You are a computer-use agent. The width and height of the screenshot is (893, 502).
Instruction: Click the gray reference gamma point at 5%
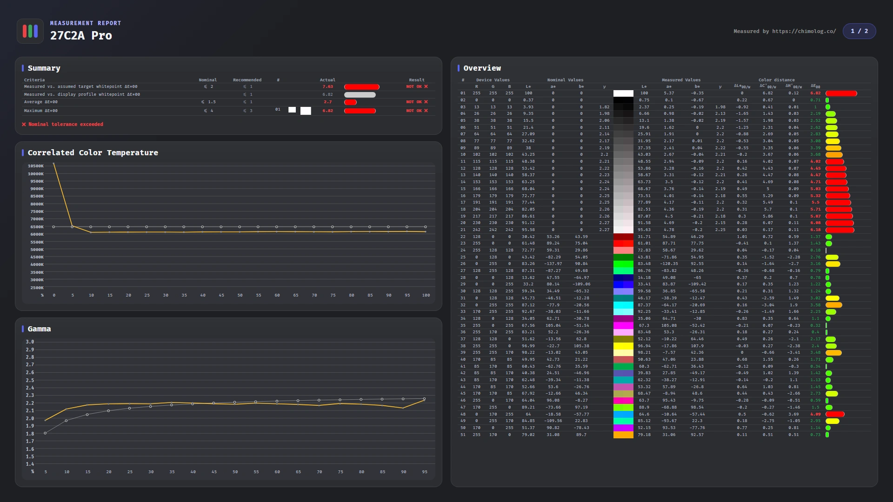pyautogui.click(x=45, y=433)
